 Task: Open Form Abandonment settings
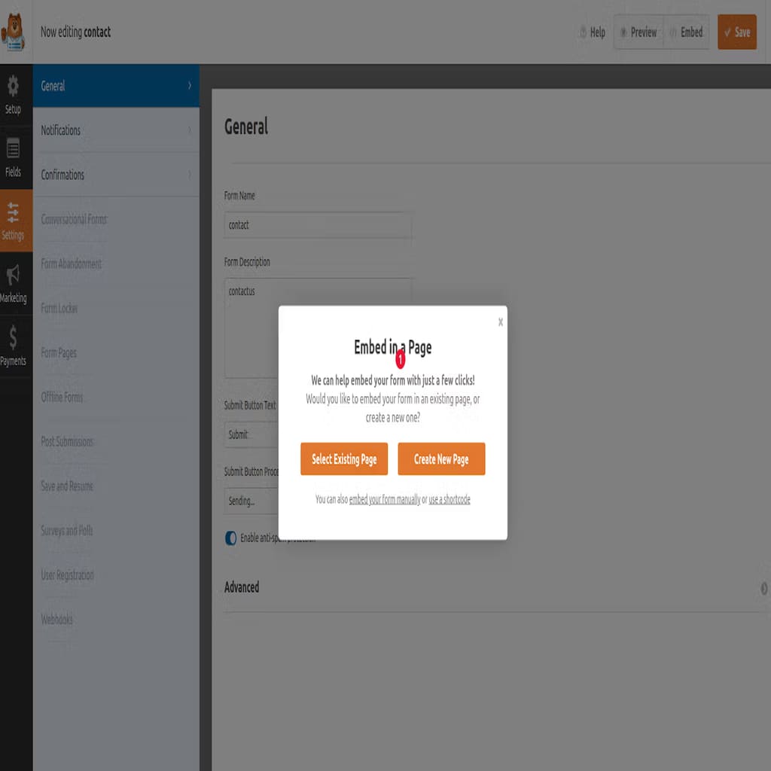72,264
